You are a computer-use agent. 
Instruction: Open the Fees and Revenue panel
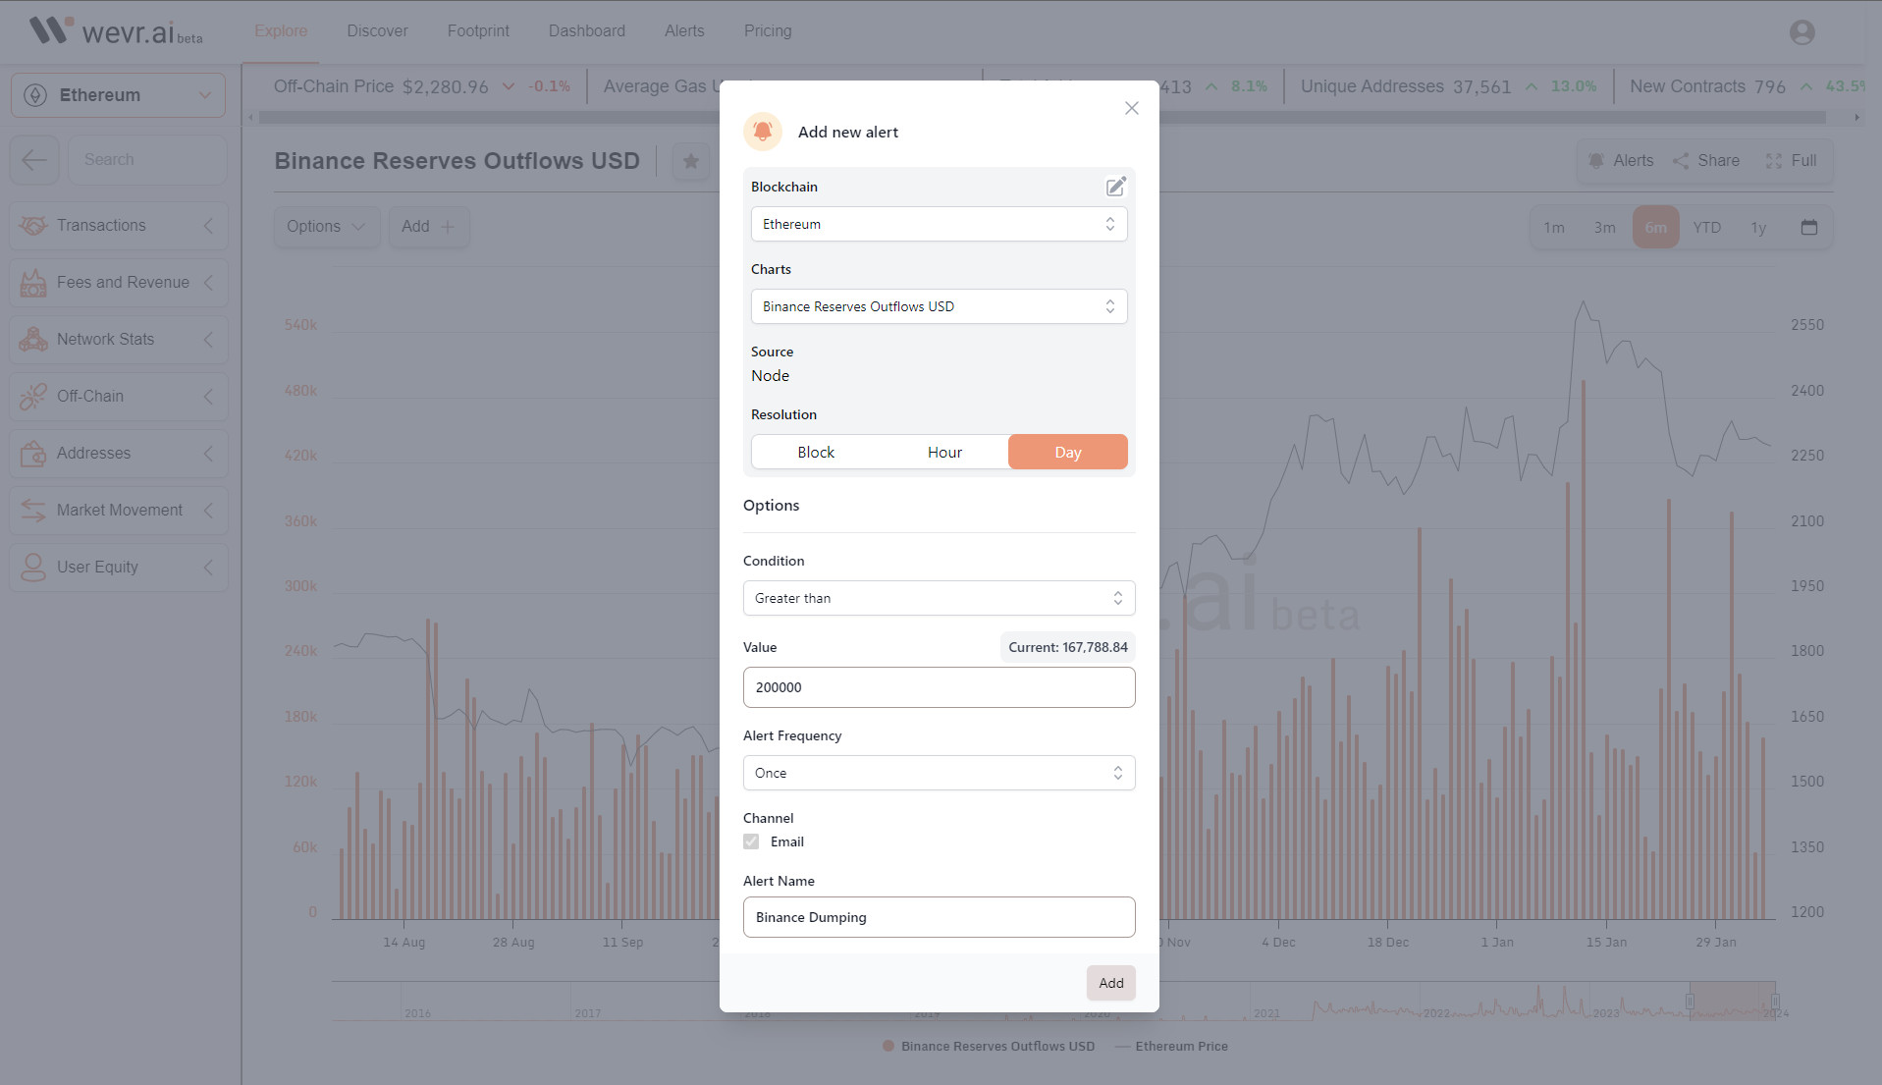point(33,282)
